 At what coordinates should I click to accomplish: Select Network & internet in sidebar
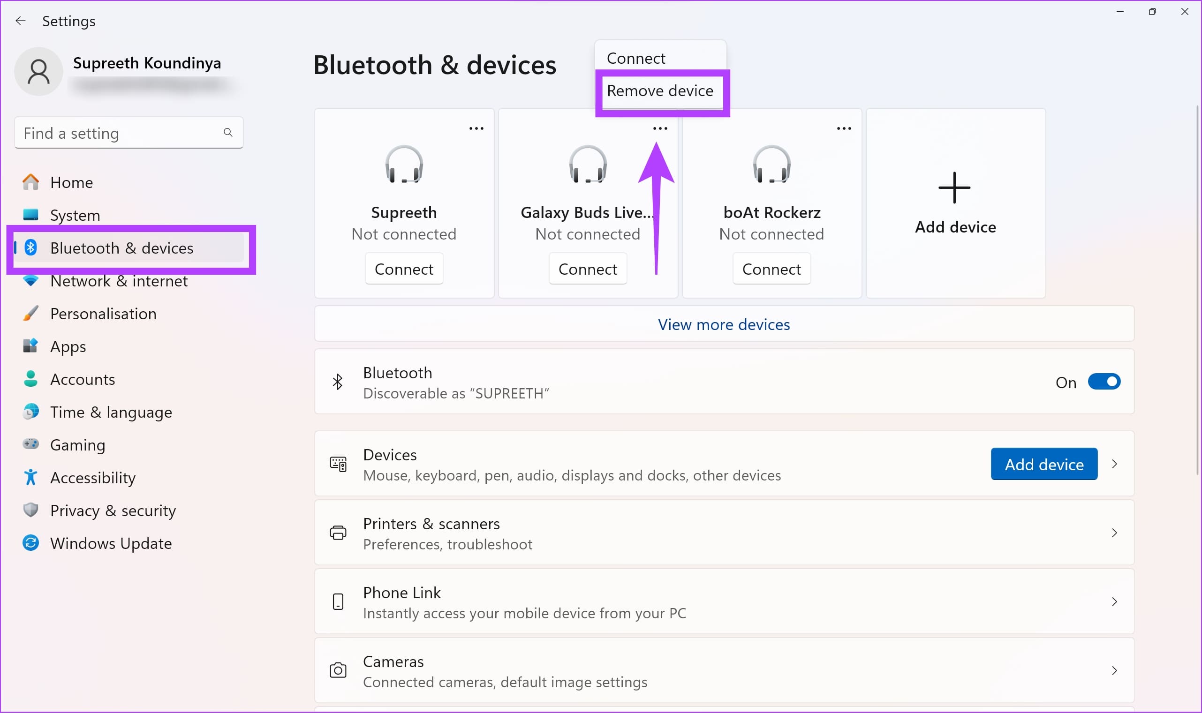119,281
